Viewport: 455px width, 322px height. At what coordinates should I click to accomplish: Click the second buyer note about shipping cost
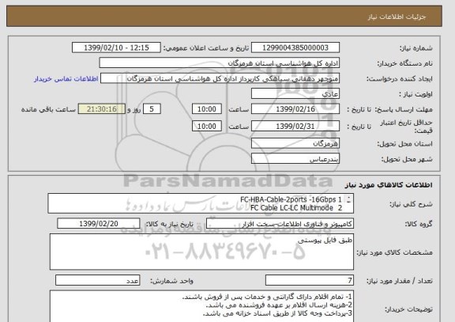pyautogui.click(x=279, y=305)
